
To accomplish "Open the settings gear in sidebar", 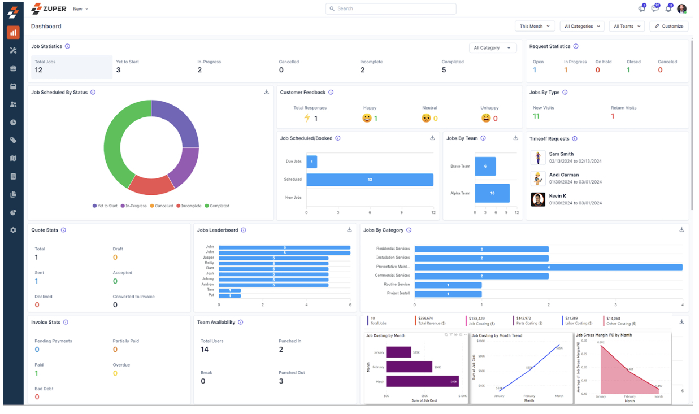I will [14, 230].
